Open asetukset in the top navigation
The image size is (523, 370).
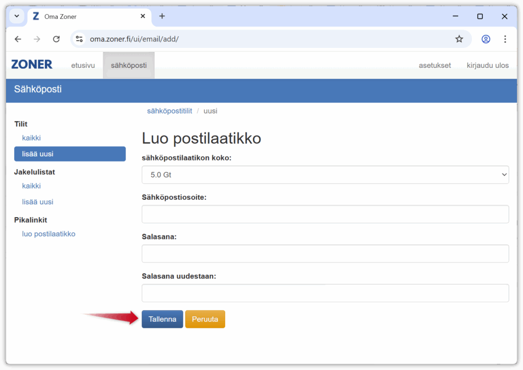(435, 65)
